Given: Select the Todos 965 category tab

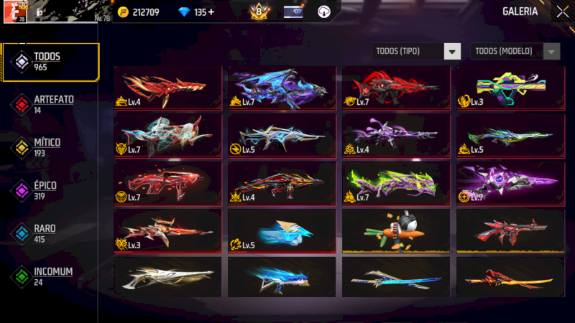Looking at the screenshot, I should [50, 62].
